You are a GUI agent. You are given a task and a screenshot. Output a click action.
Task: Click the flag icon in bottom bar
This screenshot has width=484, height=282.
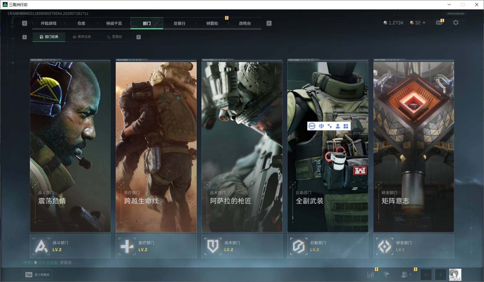click(x=386, y=274)
